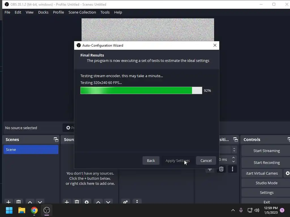Open the volume tray icon
This screenshot has width=290, height=217.
click(257, 210)
